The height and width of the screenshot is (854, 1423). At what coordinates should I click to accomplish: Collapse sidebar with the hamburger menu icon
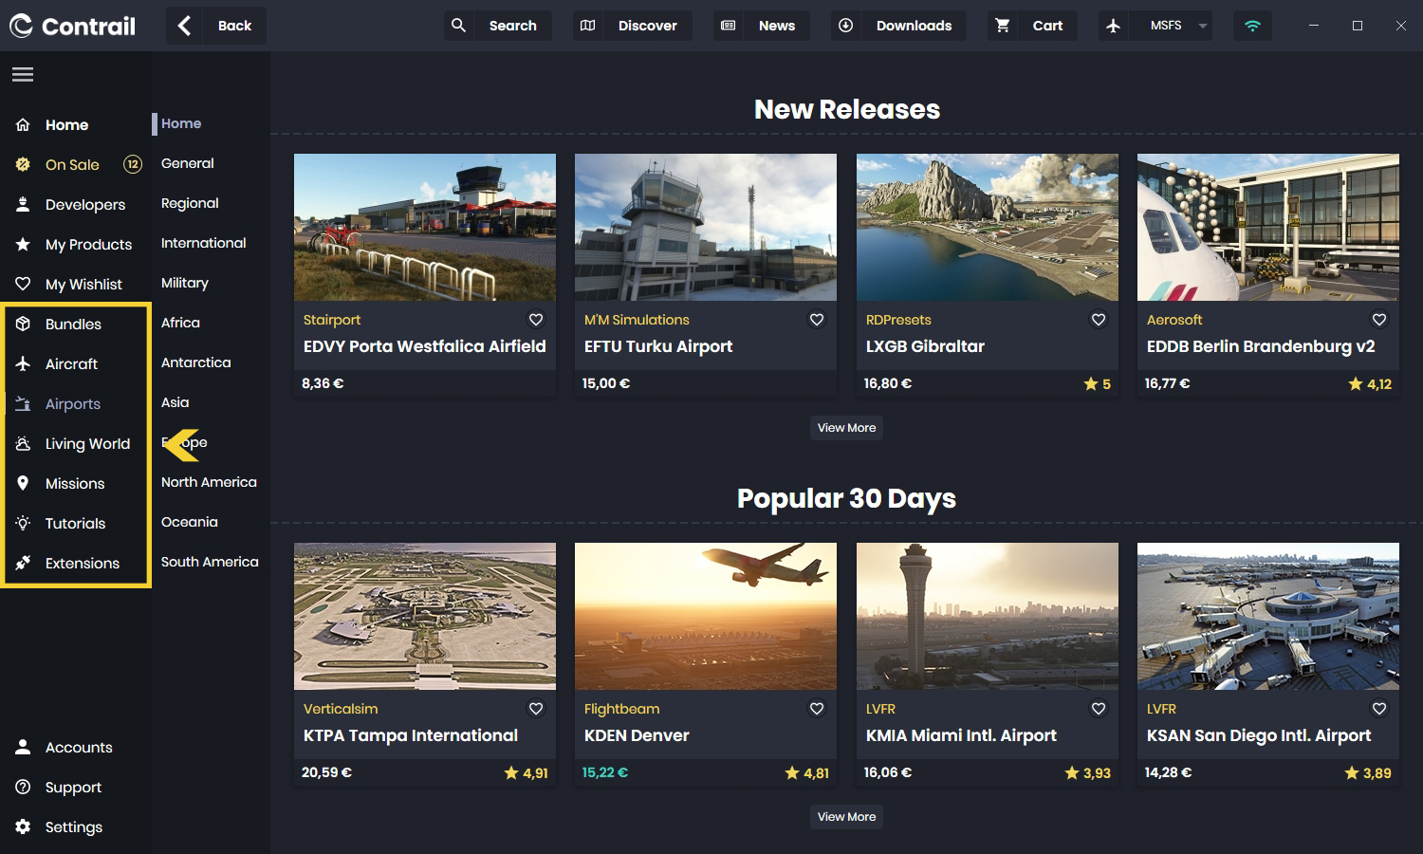tap(23, 75)
